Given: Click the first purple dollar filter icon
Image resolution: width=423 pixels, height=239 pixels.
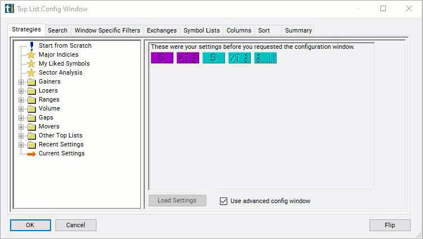Looking at the screenshot, I should 162,58.
